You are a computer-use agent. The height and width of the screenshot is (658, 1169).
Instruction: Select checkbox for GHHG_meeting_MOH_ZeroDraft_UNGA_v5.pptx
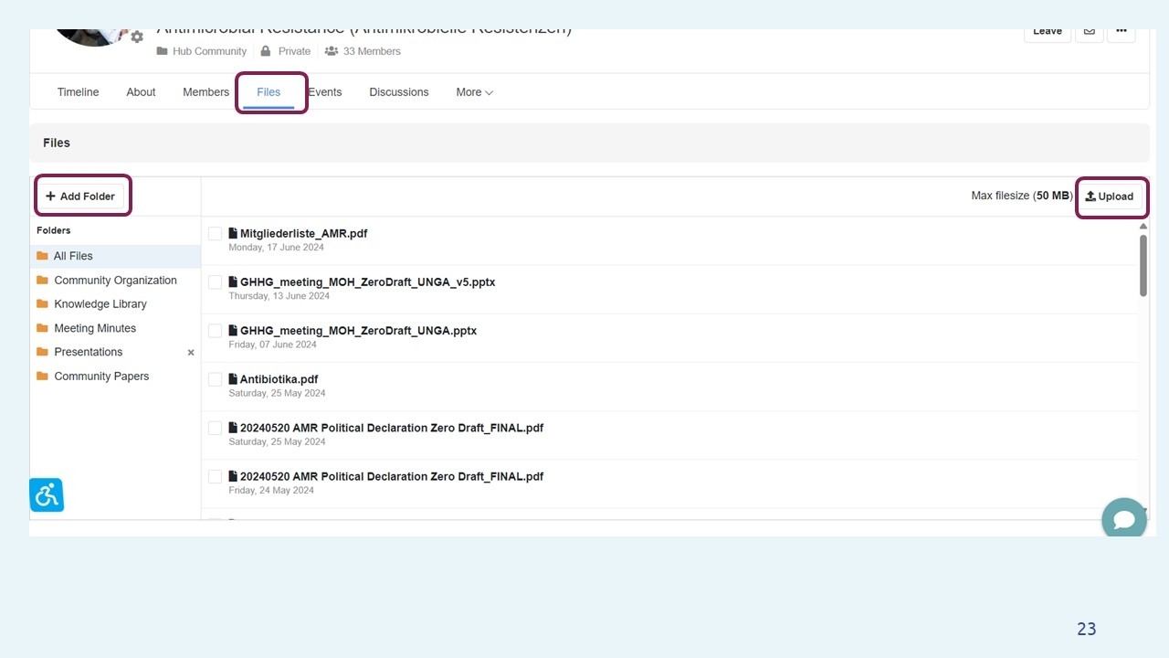pyautogui.click(x=216, y=282)
